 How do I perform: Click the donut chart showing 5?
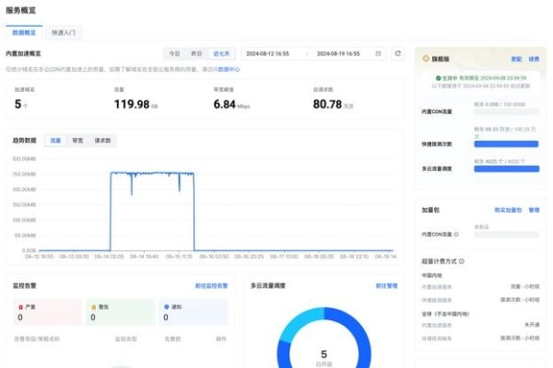[x=324, y=338]
